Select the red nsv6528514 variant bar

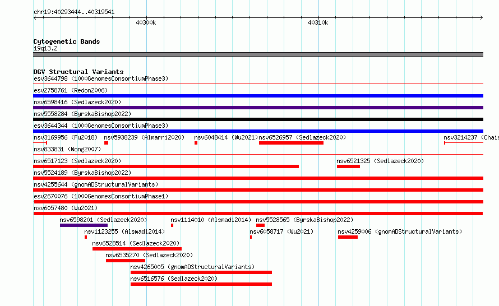137,249
